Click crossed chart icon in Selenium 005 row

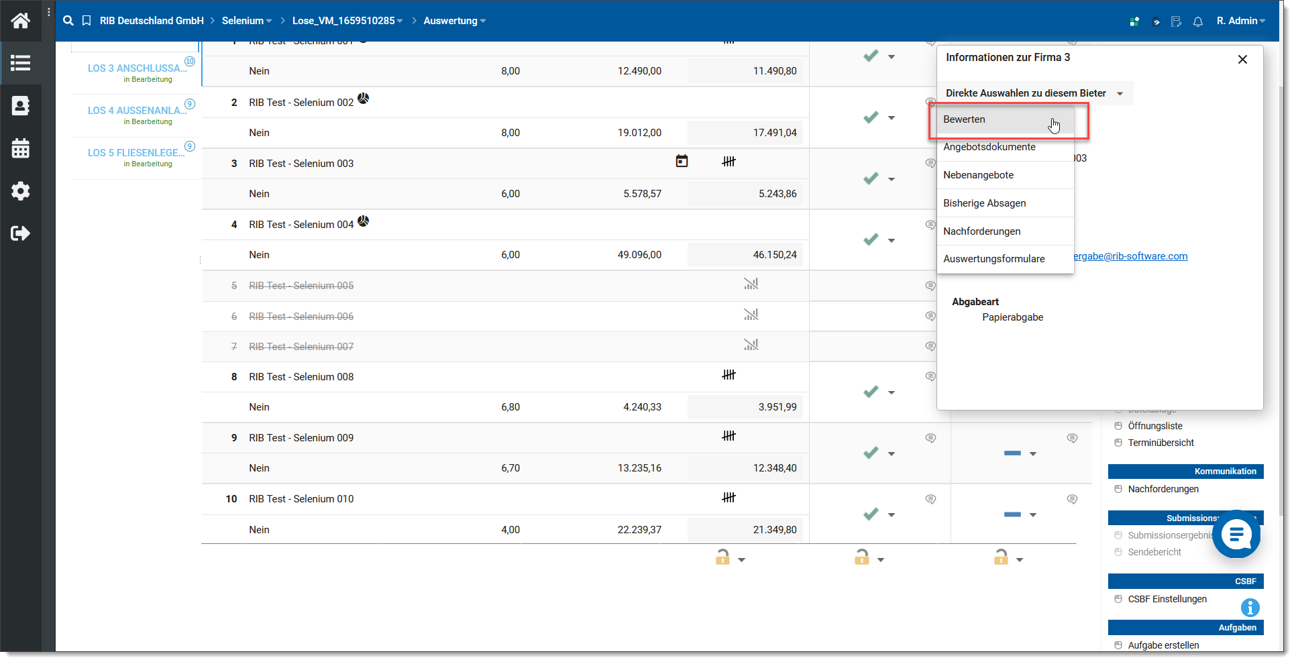(x=751, y=284)
